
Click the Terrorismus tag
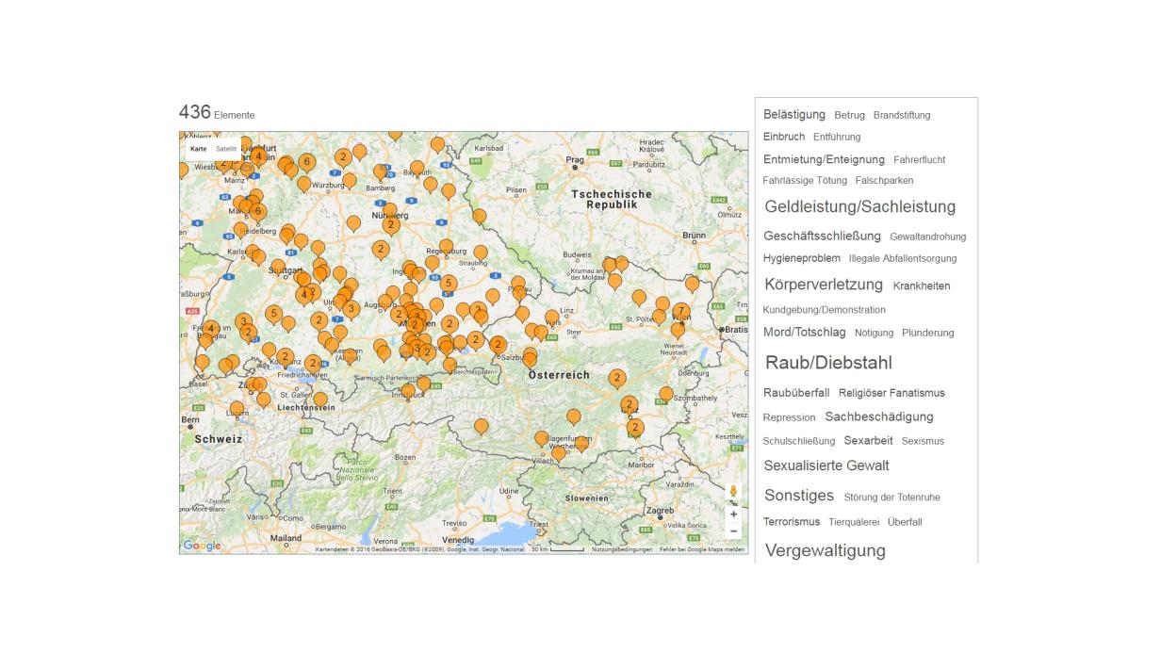point(792,521)
